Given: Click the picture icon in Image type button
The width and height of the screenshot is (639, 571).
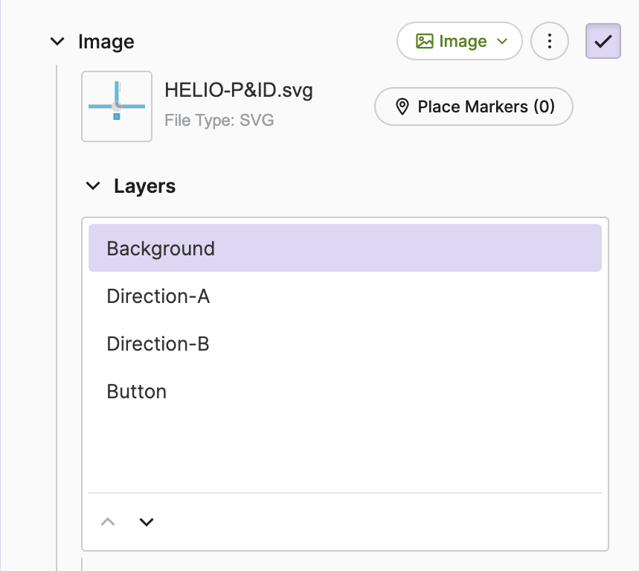Looking at the screenshot, I should (425, 41).
